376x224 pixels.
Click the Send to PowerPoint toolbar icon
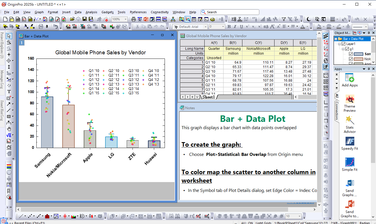point(146,19)
